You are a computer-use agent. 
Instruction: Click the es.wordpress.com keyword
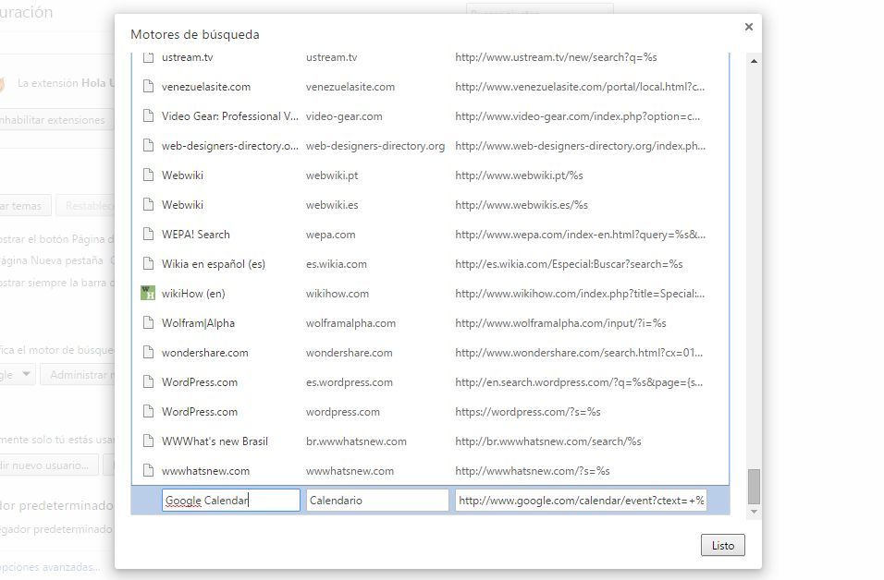pos(350,381)
